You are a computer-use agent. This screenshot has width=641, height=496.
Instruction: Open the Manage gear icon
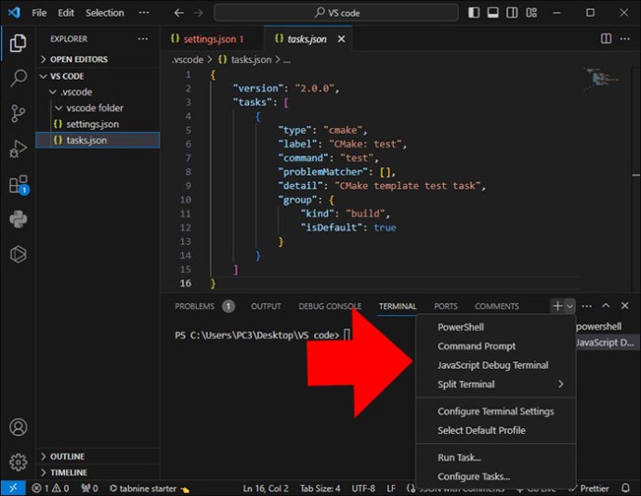[19, 463]
